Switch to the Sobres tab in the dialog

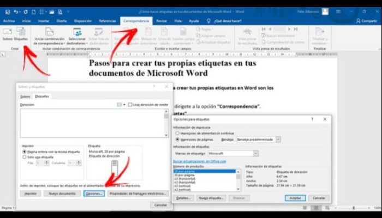click(x=25, y=96)
